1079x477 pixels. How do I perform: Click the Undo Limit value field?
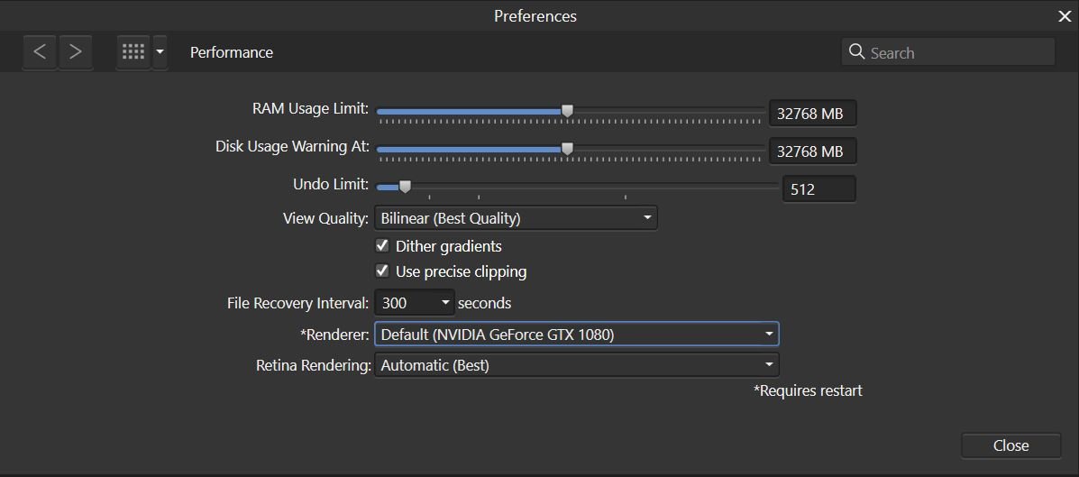818,189
